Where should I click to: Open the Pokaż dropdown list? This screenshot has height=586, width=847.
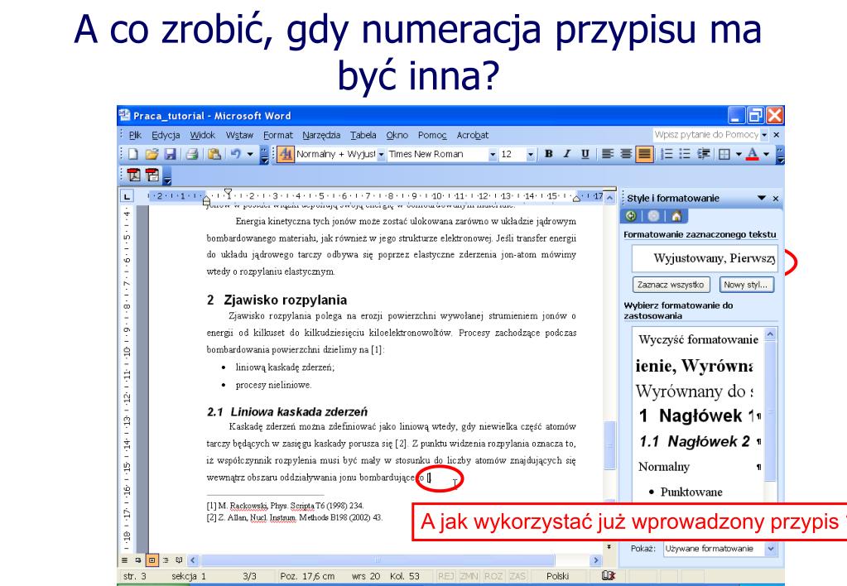tap(771, 549)
